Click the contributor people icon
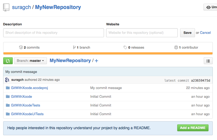Image resolution: width=217 pixels, height=140 pixels. (x=176, y=47)
